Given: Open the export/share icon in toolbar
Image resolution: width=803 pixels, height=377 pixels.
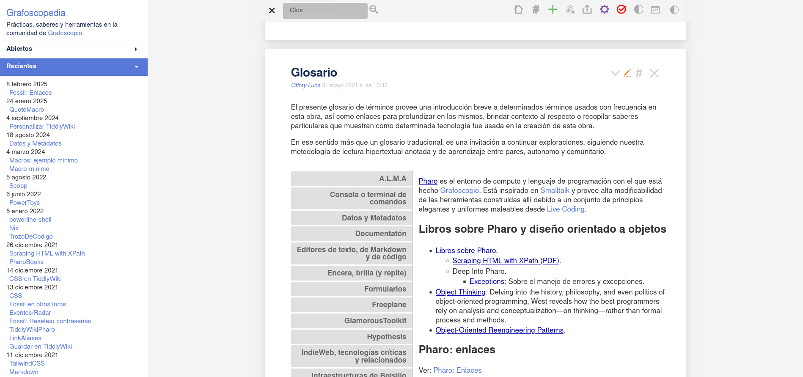Looking at the screenshot, I should pos(587,9).
